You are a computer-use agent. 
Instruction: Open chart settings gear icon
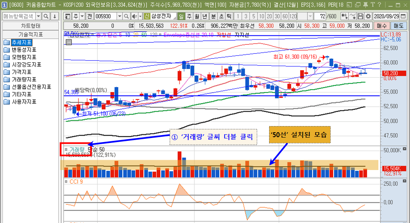pos(368,16)
